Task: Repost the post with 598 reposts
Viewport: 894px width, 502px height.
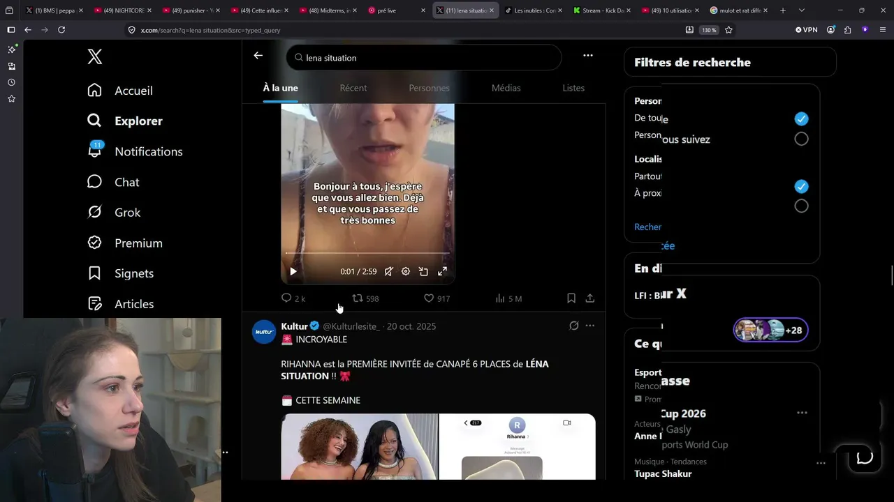Action: pyautogui.click(x=365, y=298)
